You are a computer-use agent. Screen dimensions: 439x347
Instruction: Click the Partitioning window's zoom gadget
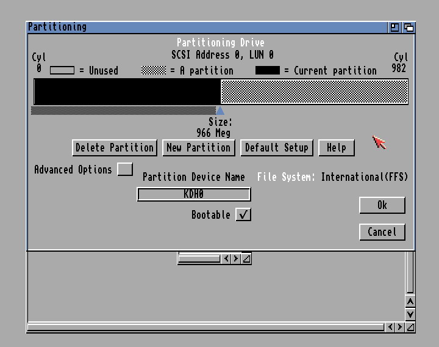point(395,27)
